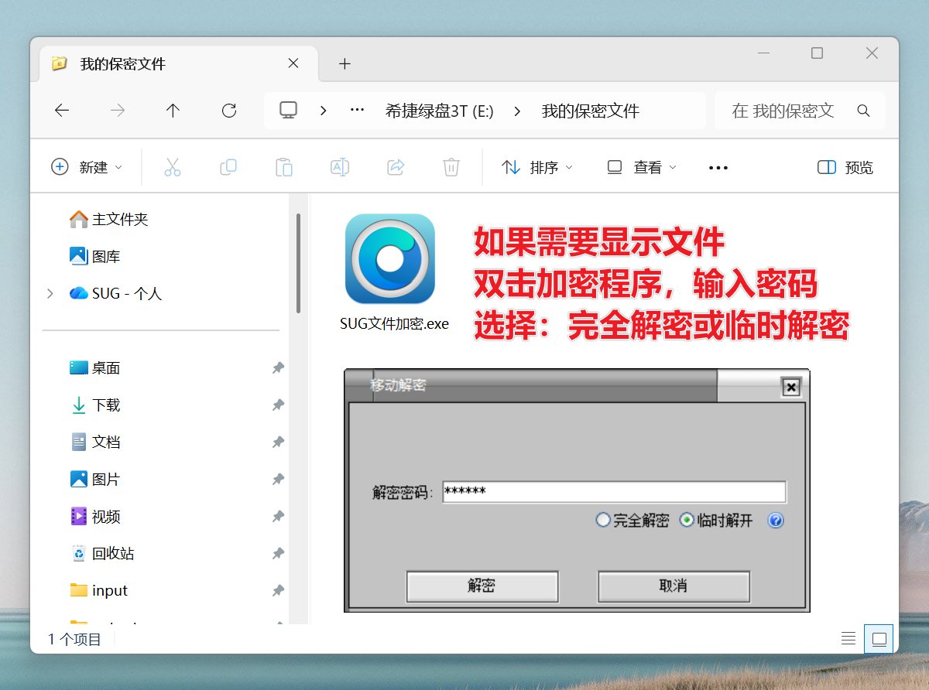Click the Paste clipboard icon
This screenshot has height=690, width=929.
click(284, 167)
